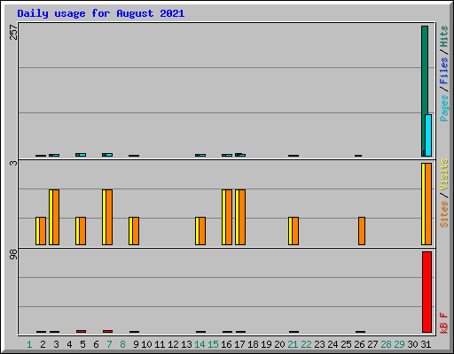Image resolution: width=454 pixels, height=354 pixels.
Task: Click the small cyan bar on day 5 in Hits chart
Action: pyautogui.click(x=82, y=155)
